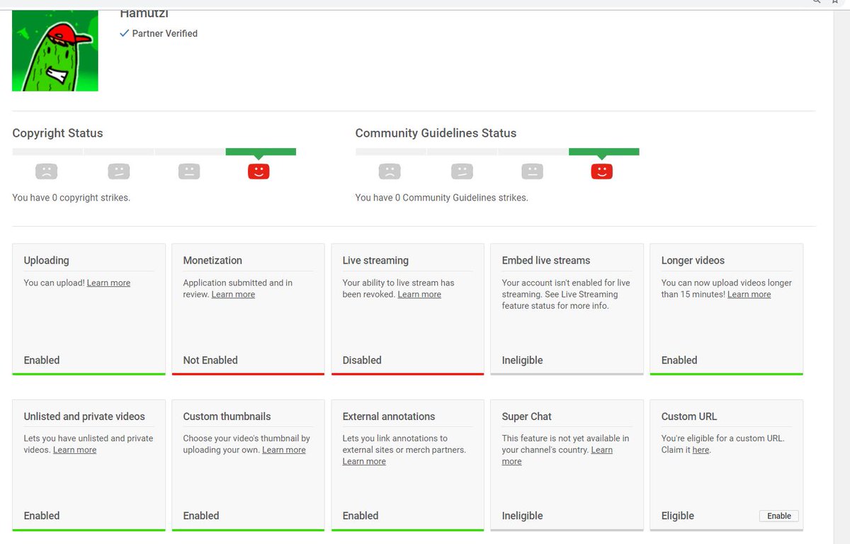Click 'Enabled' status in External annotations card
The height and width of the screenshot is (544, 850).
point(361,516)
